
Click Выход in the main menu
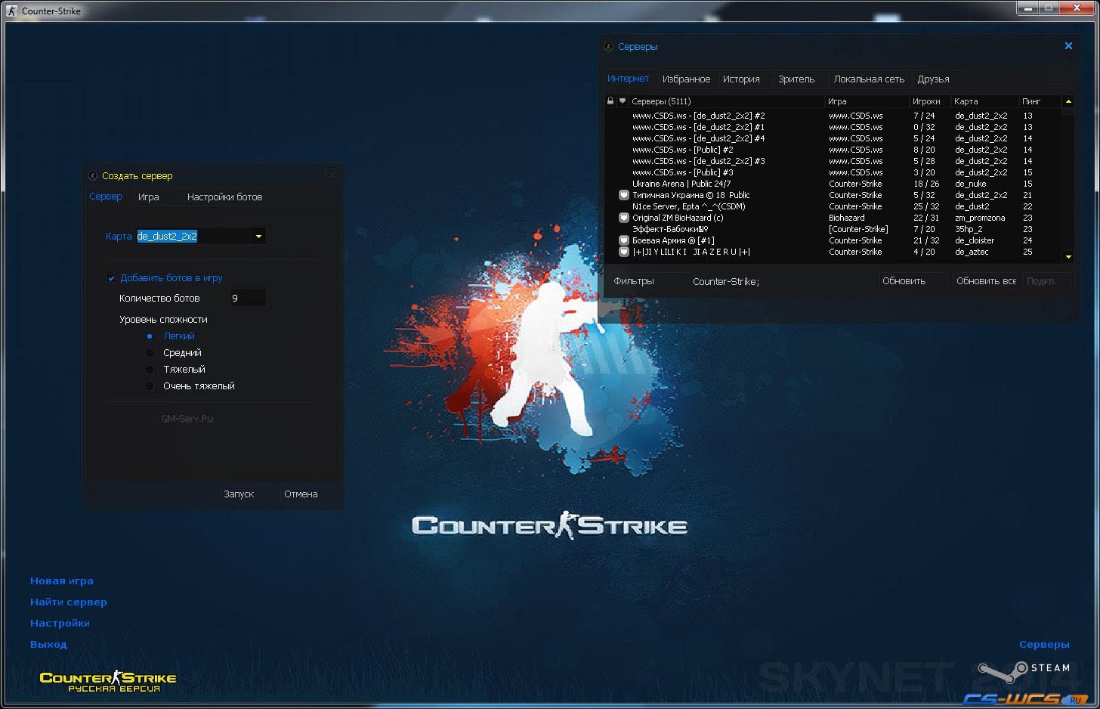click(x=48, y=645)
